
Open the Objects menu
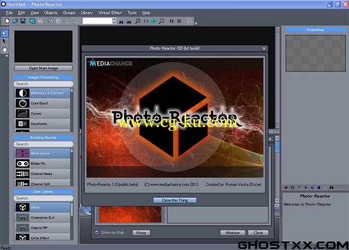(x=51, y=13)
